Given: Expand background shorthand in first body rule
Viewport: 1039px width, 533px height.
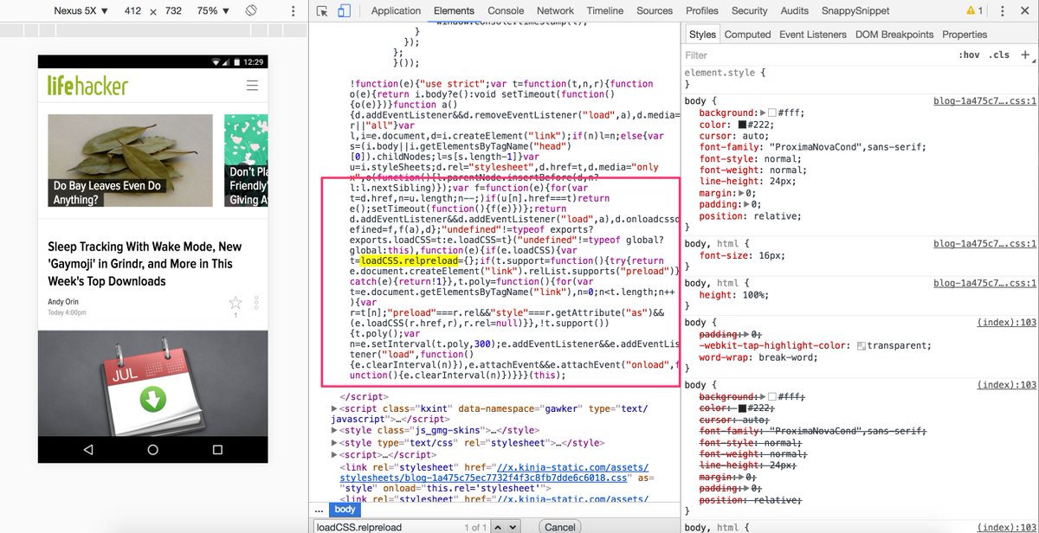Looking at the screenshot, I should [761, 113].
